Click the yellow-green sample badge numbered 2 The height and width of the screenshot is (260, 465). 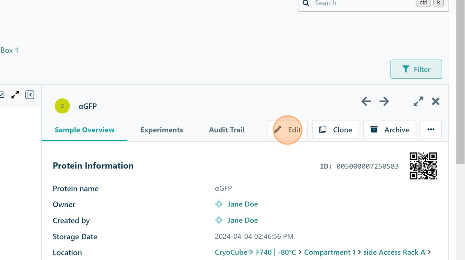[x=62, y=106]
